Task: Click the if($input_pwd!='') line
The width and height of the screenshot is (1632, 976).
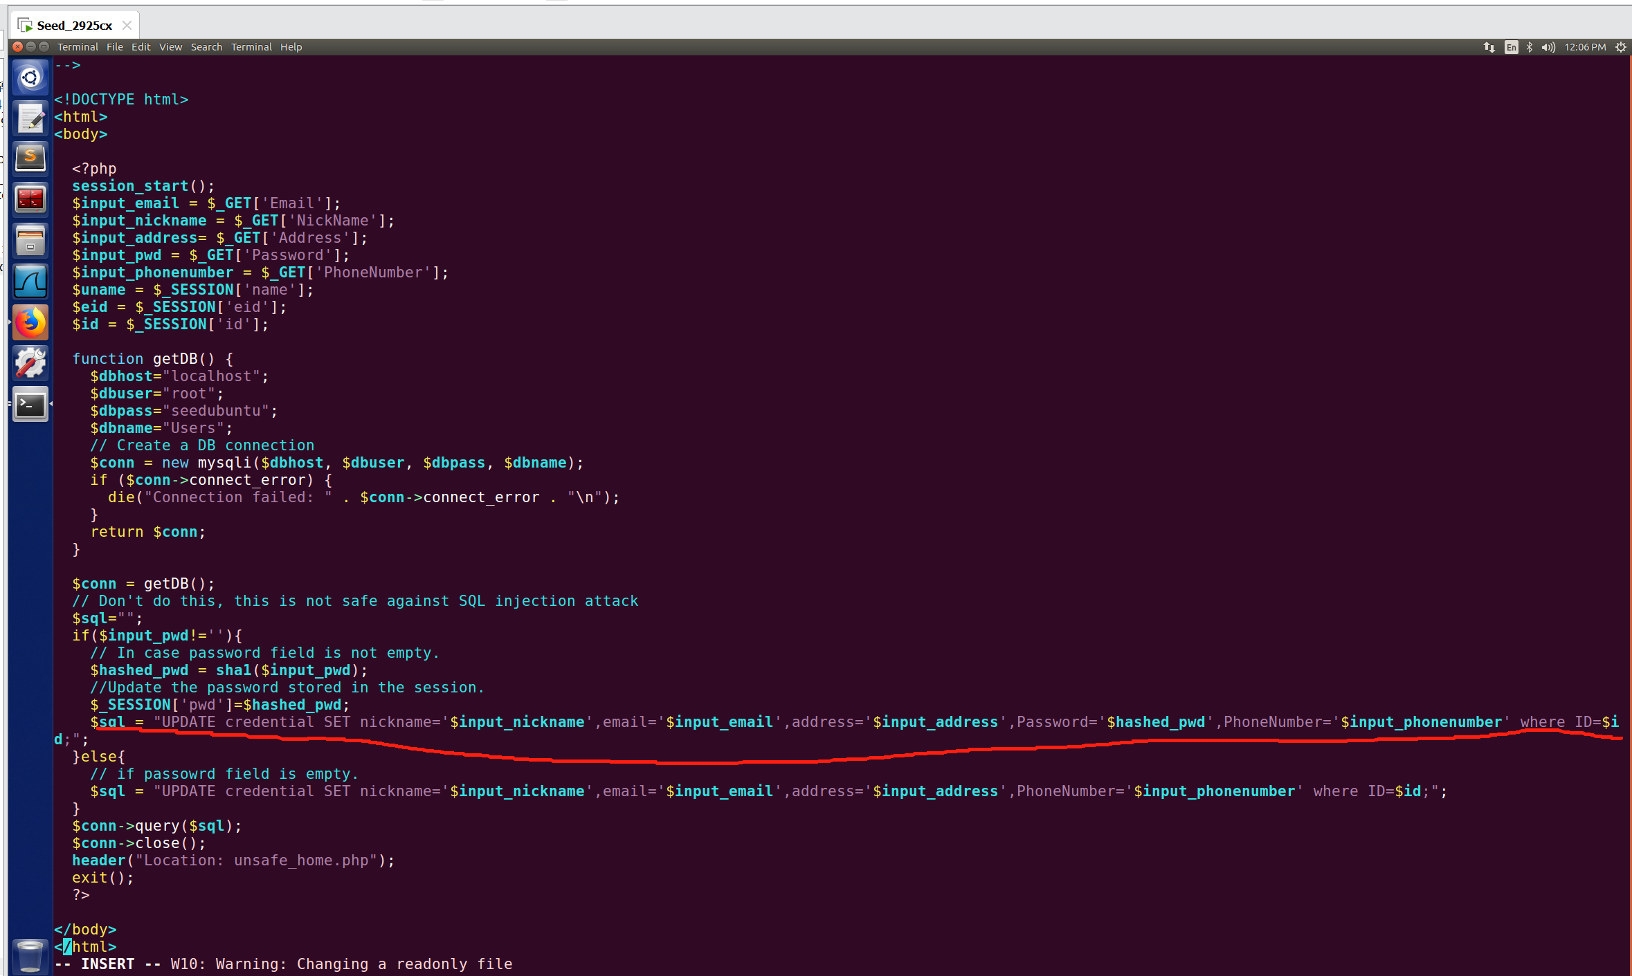Action: tap(157, 636)
